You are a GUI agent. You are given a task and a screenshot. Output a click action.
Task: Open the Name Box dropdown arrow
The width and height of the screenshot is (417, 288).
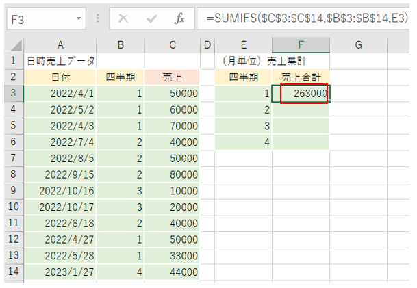(81, 19)
